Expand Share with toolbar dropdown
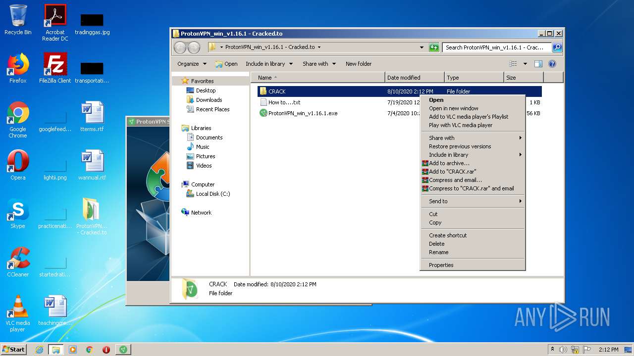 (x=319, y=64)
